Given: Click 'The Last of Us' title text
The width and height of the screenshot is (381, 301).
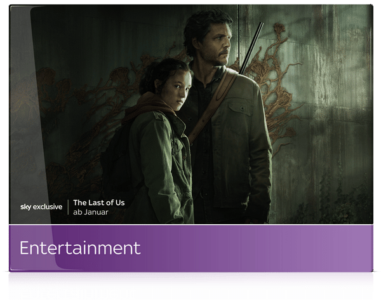Looking at the screenshot, I should tap(99, 203).
